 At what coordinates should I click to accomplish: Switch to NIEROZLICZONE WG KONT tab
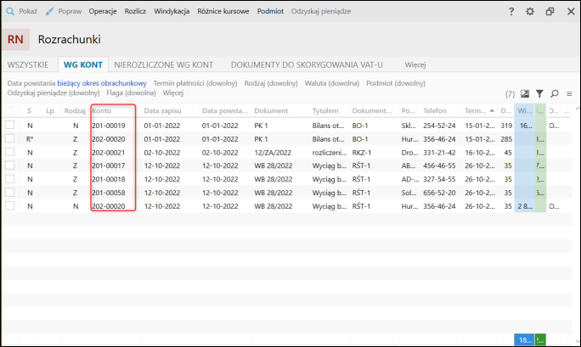pyautogui.click(x=163, y=64)
